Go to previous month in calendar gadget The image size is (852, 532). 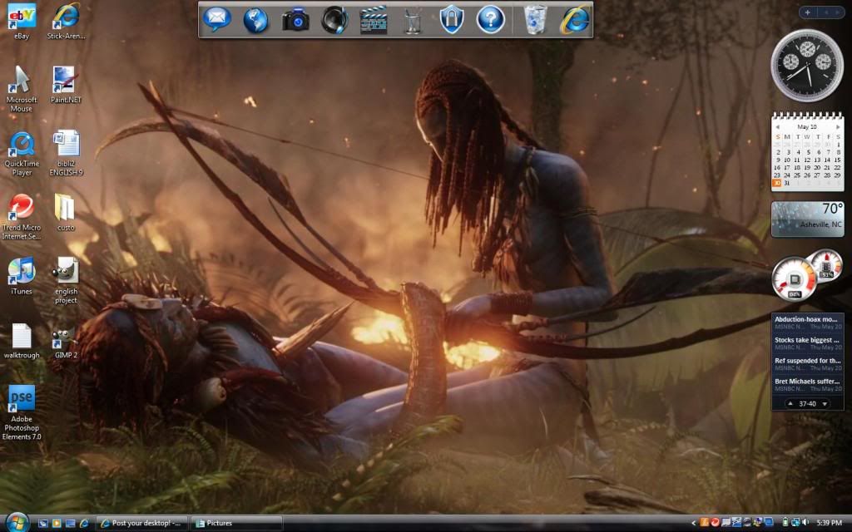[x=778, y=126]
